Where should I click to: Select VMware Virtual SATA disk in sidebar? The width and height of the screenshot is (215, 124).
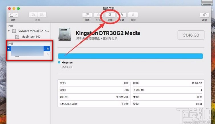tap(33, 31)
